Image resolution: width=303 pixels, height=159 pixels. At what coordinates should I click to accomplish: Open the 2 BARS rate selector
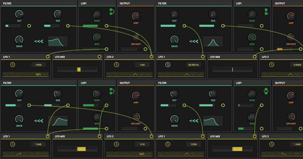(x=297, y=65)
